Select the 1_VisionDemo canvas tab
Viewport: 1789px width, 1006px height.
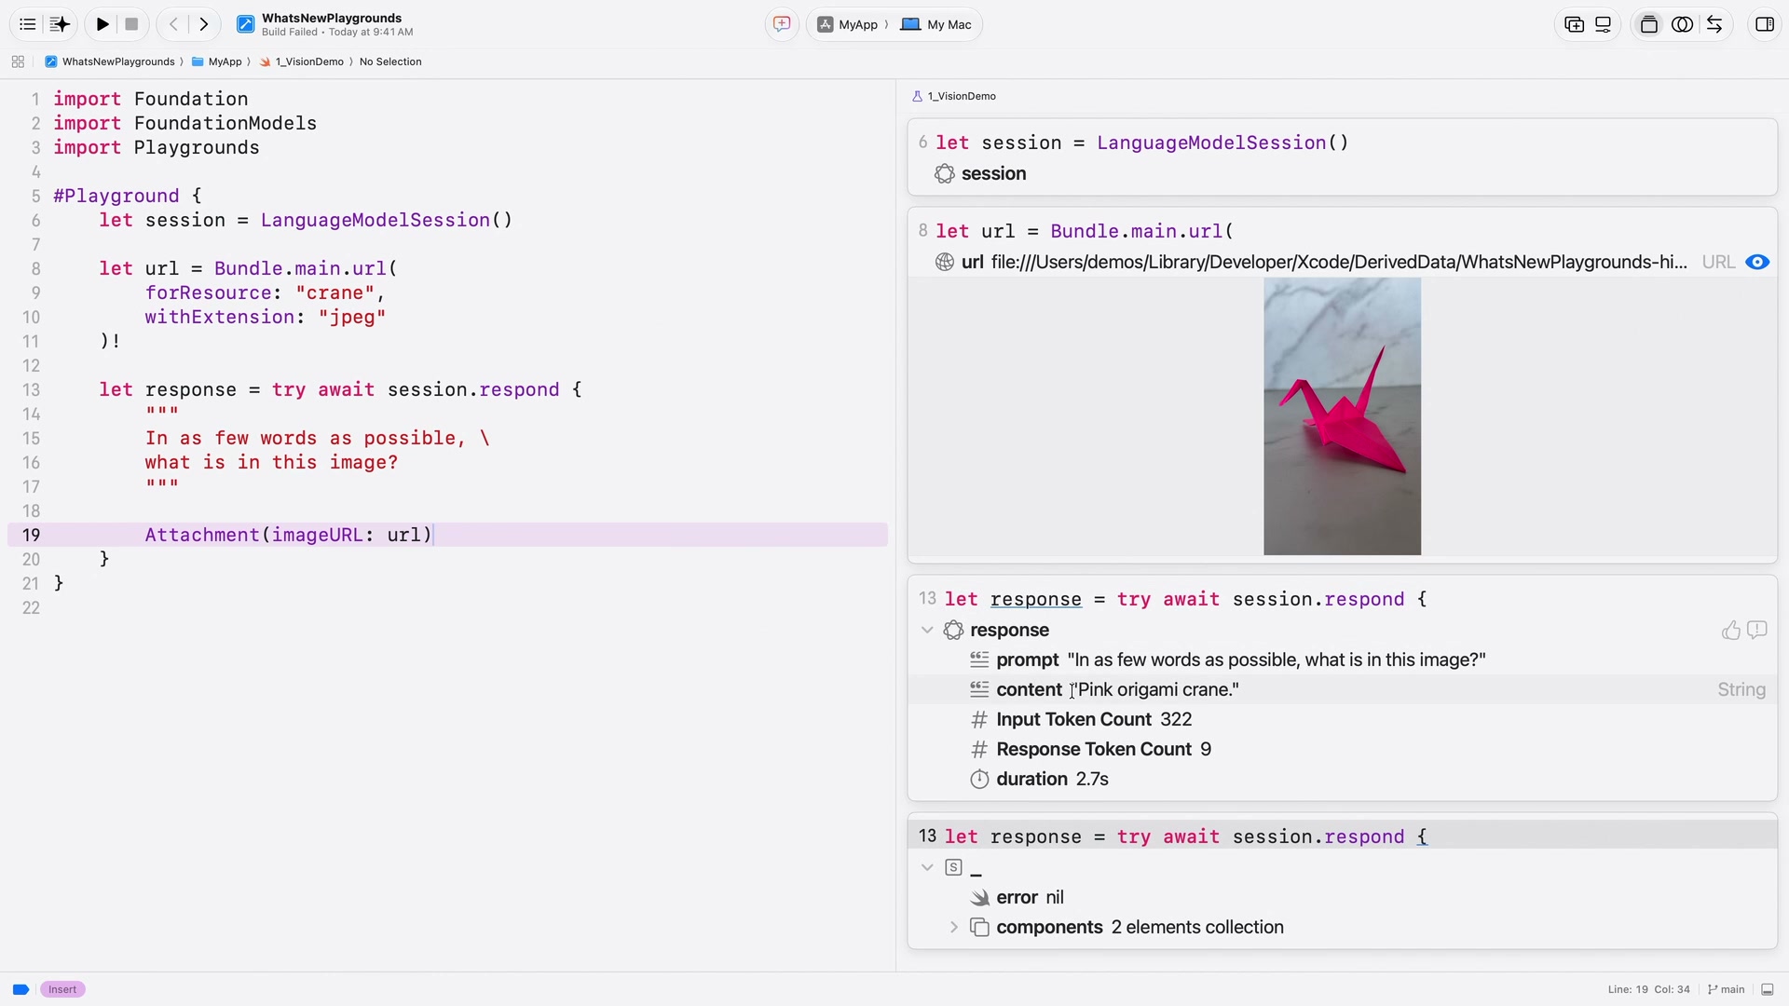click(954, 96)
